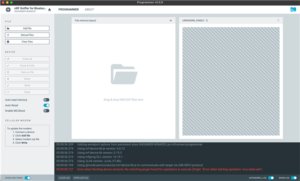This screenshot has width=300, height=181.
Task: Click the macOS yellow minimize button
Action: [x=7, y=2]
